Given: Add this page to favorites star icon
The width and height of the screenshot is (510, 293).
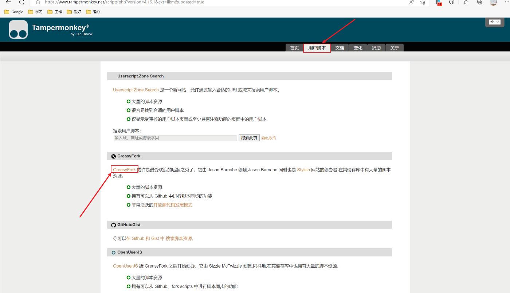Looking at the screenshot, I should [x=423, y=2].
